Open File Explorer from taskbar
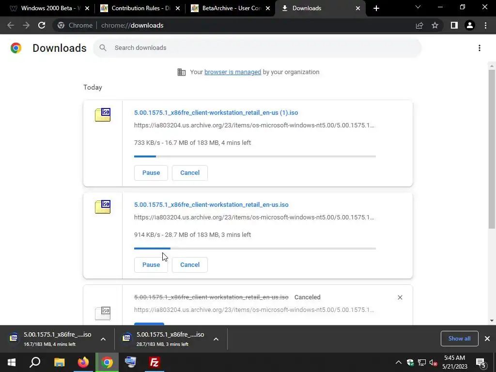This screenshot has width=496, height=372. point(59,362)
